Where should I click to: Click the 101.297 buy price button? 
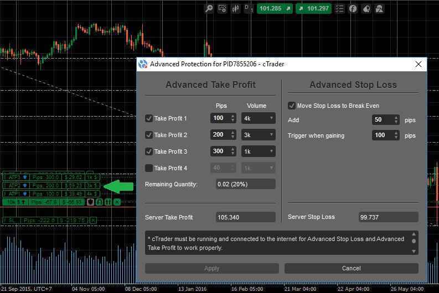click(x=313, y=9)
